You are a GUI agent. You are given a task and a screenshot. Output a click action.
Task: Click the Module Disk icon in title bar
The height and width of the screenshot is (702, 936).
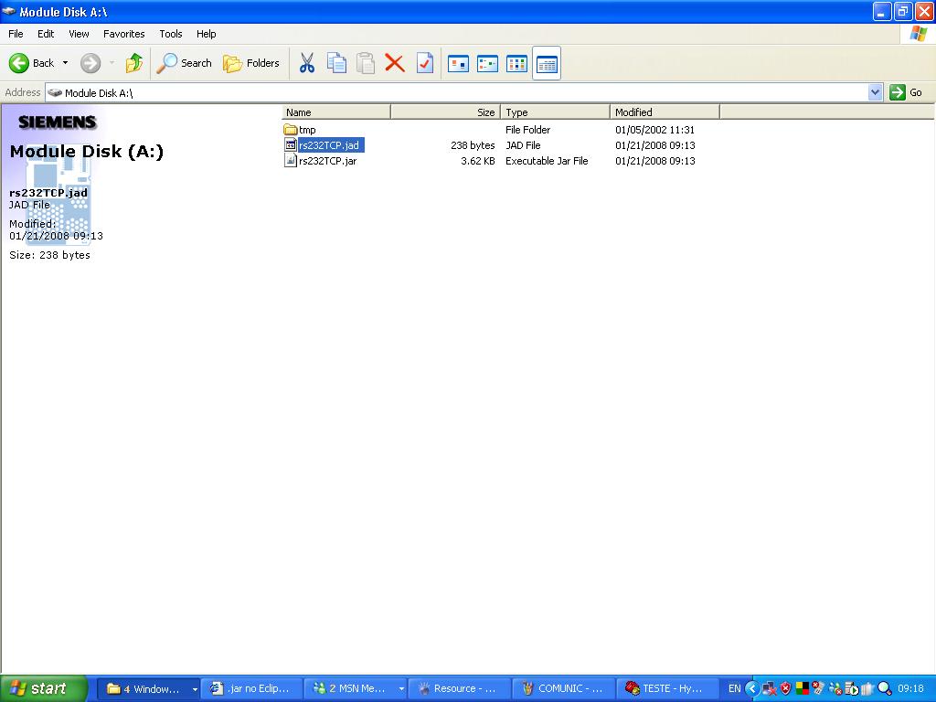[x=9, y=11]
